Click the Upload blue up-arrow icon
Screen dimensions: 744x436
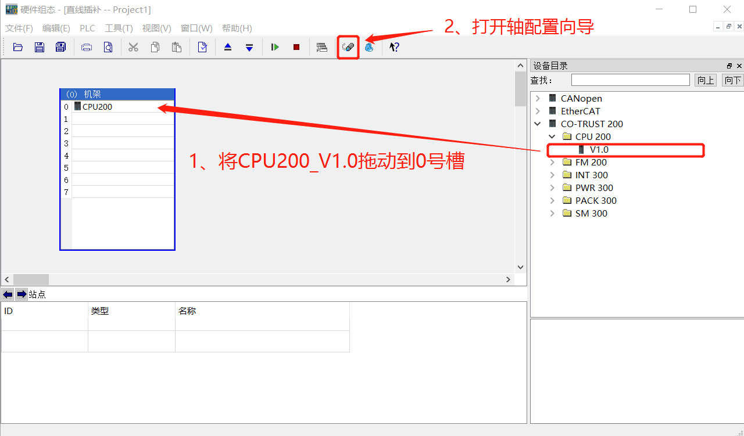coord(228,48)
